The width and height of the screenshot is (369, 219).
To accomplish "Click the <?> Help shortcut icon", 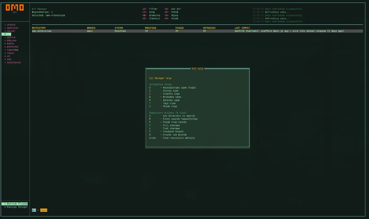I will pos(144,12).
